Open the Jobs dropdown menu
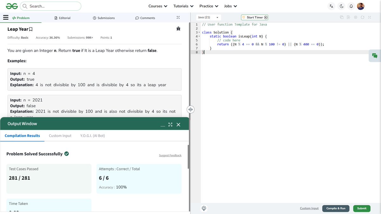 pyautogui.click(x=231, y=6)
